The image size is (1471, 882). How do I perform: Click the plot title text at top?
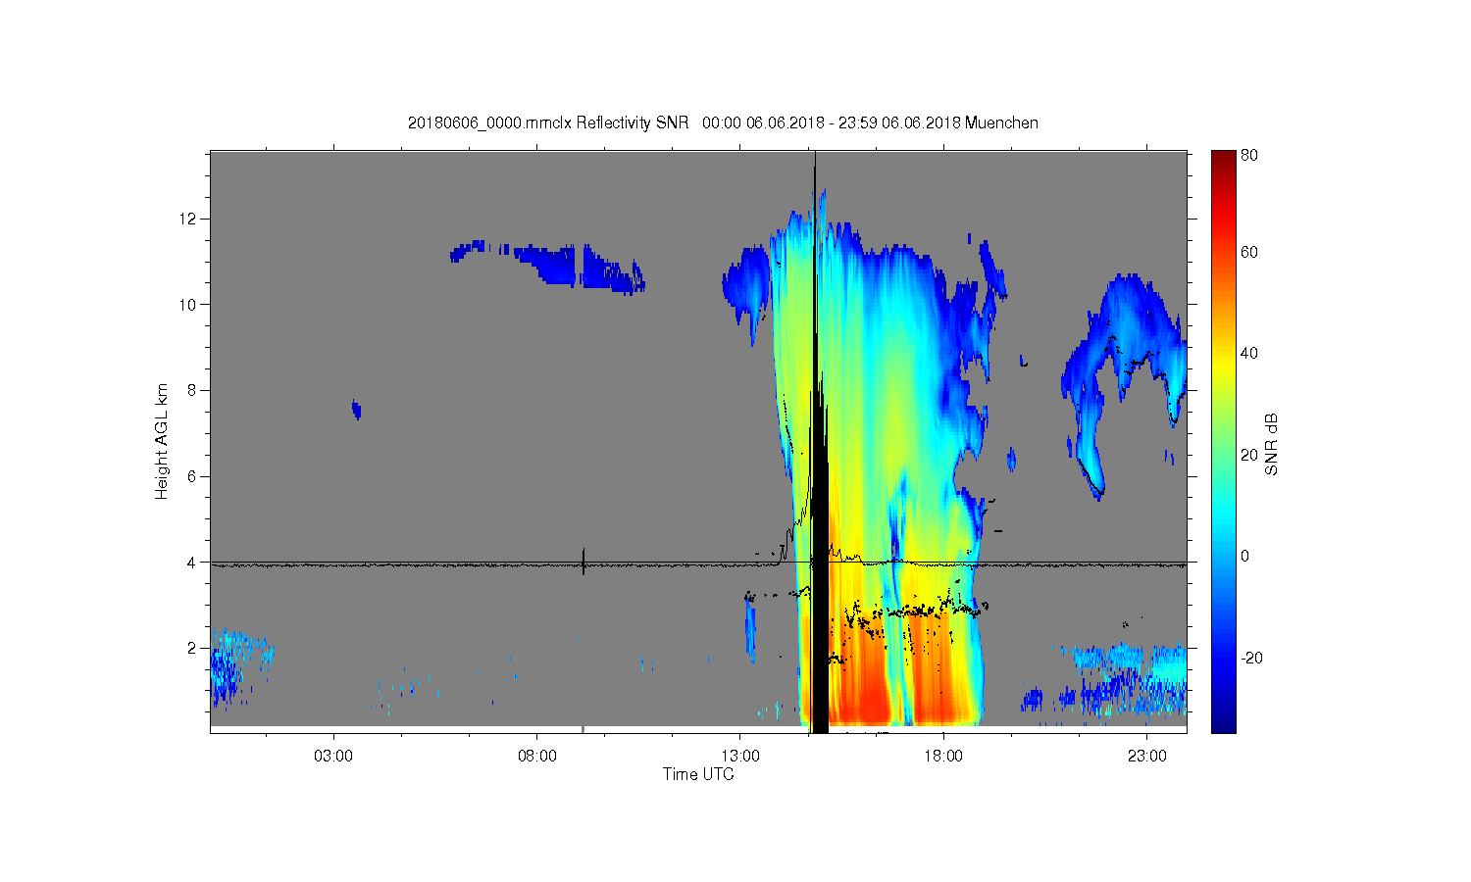tap(723, 122)
